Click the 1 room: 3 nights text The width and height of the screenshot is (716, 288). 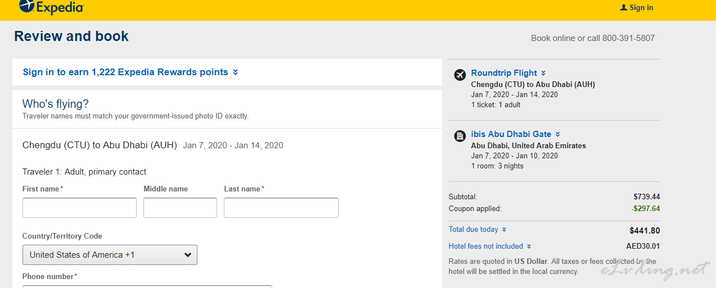[x=497, y=166]
